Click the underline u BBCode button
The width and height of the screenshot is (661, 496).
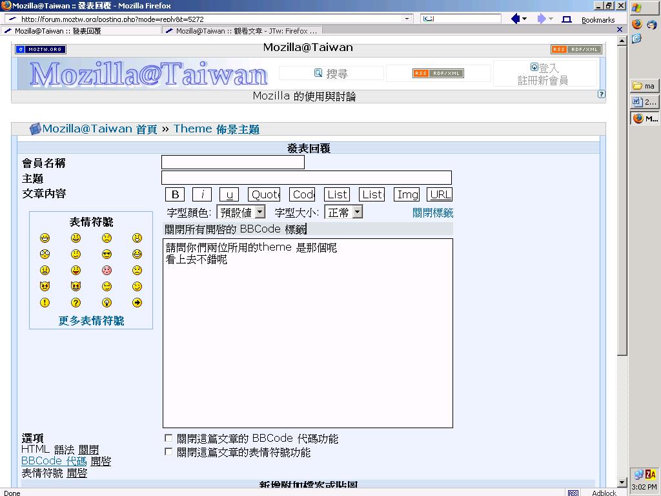(x=229, y=194)
